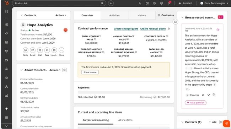
Task: Click the orange chat widget icon
Action: [x=226, y=124]
